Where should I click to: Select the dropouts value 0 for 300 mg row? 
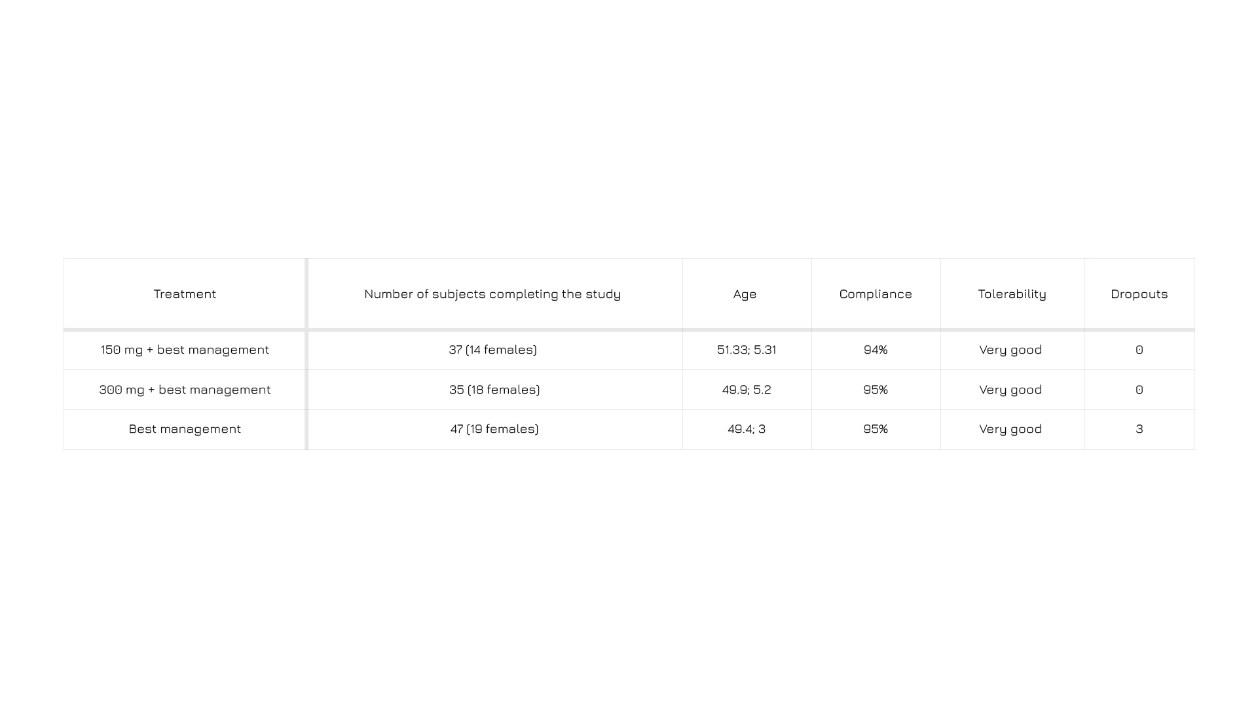click(x=1139, y=390)
